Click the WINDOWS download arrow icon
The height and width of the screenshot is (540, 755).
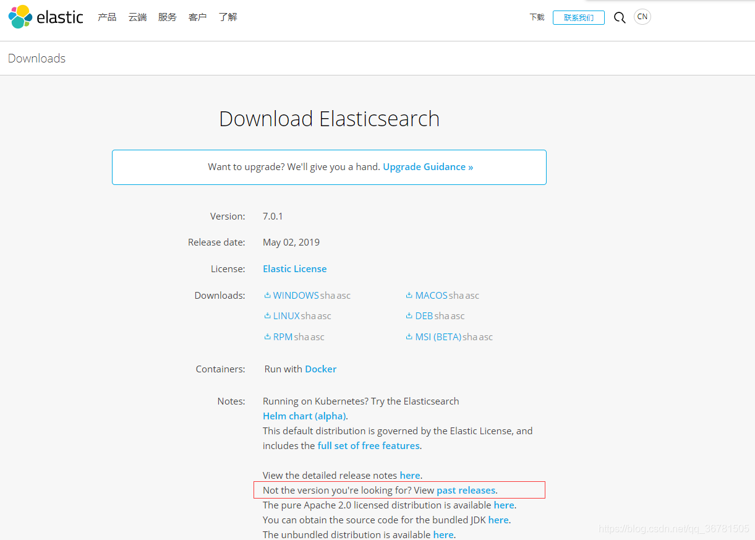coord(268,296)
